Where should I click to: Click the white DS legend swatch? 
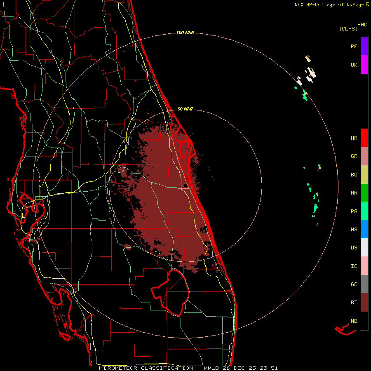point(364,247)
